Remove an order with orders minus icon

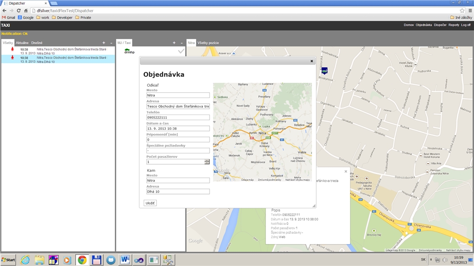pyautogui.click(x=111, y=43)
